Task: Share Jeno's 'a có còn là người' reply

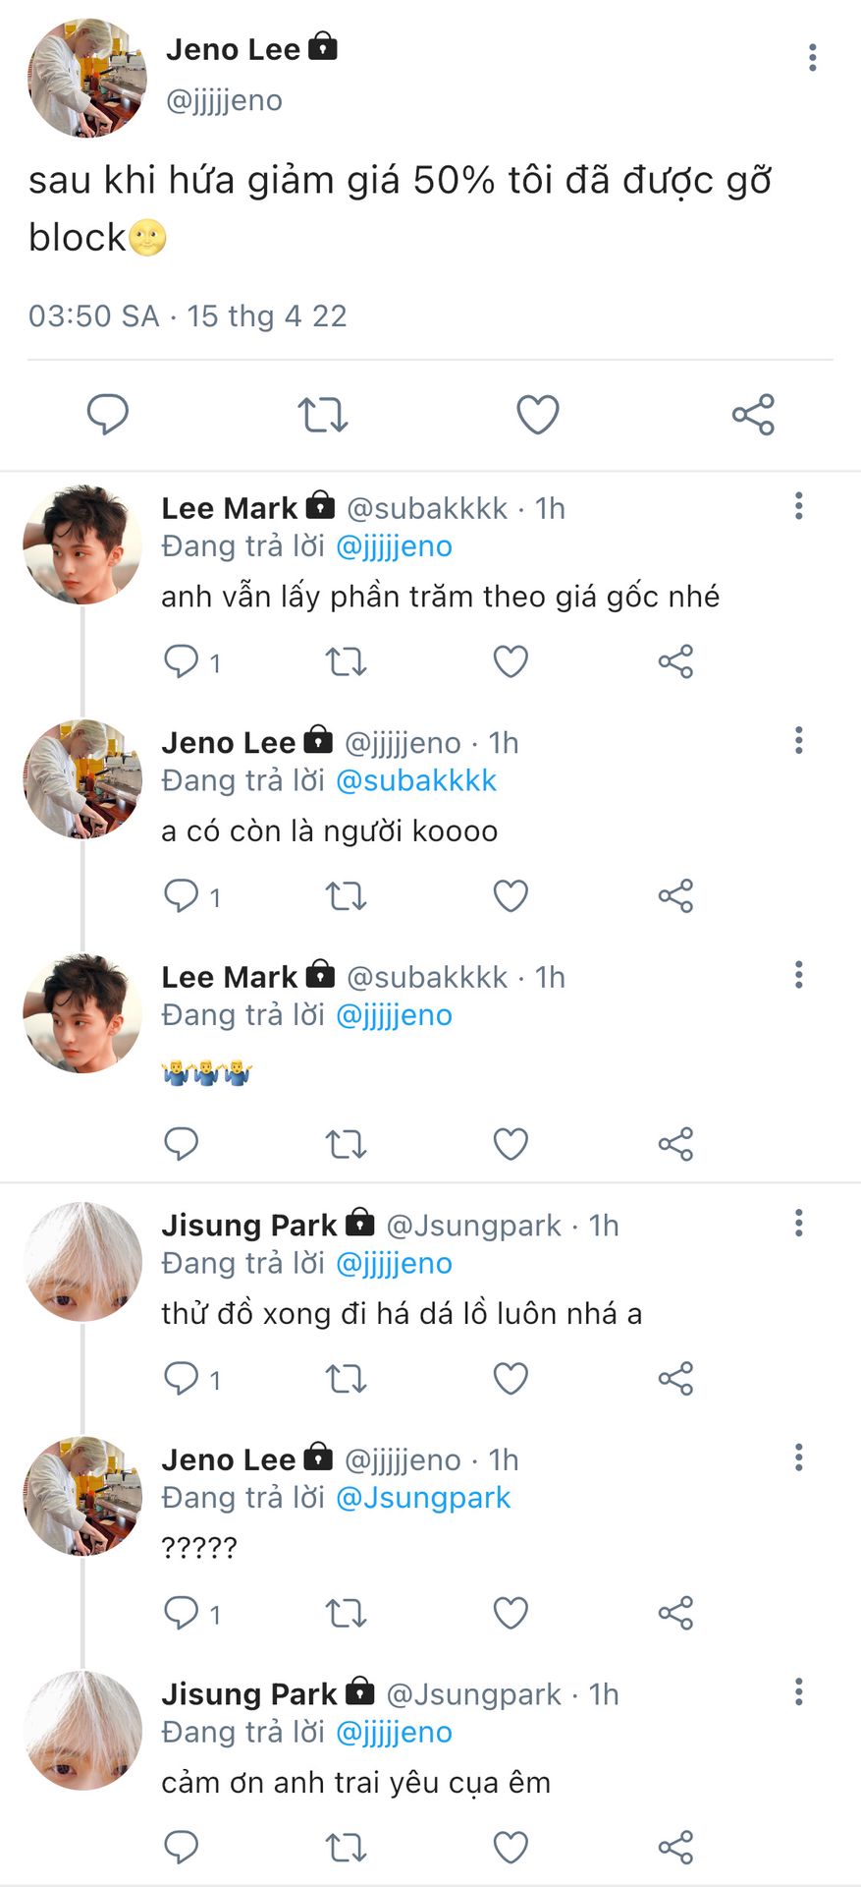Action: 675,896
